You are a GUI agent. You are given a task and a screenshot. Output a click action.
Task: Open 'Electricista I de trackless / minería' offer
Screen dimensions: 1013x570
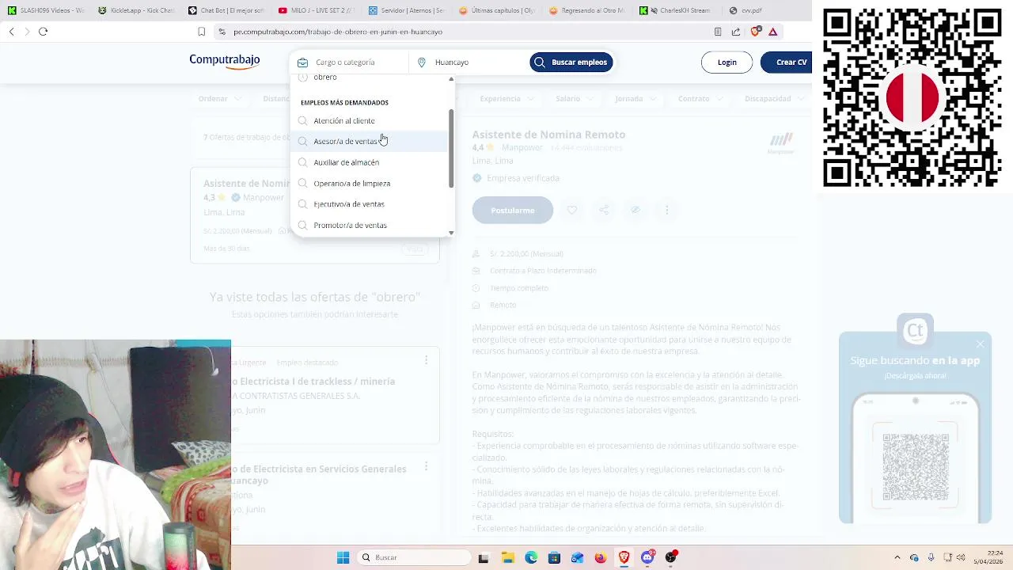pos(313,382)
